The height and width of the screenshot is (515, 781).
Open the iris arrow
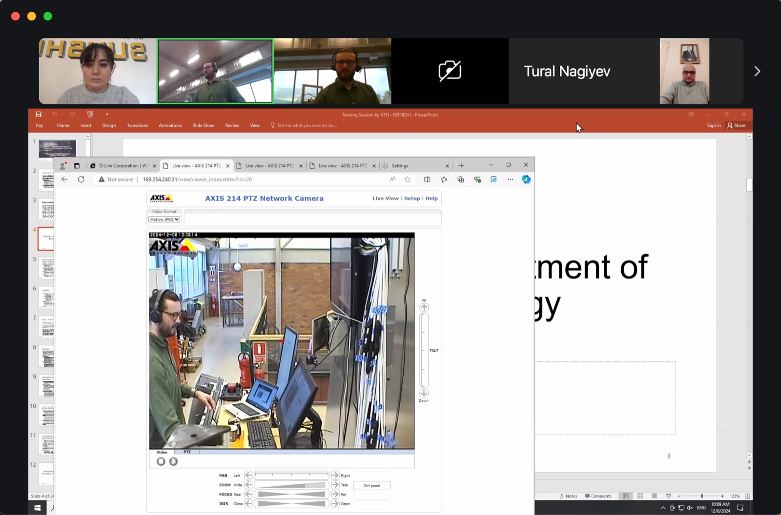tap(335, 503)
